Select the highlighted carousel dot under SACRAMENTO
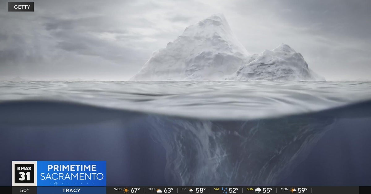This screenshot has height=194, width=371. click(x=56, y=184)
